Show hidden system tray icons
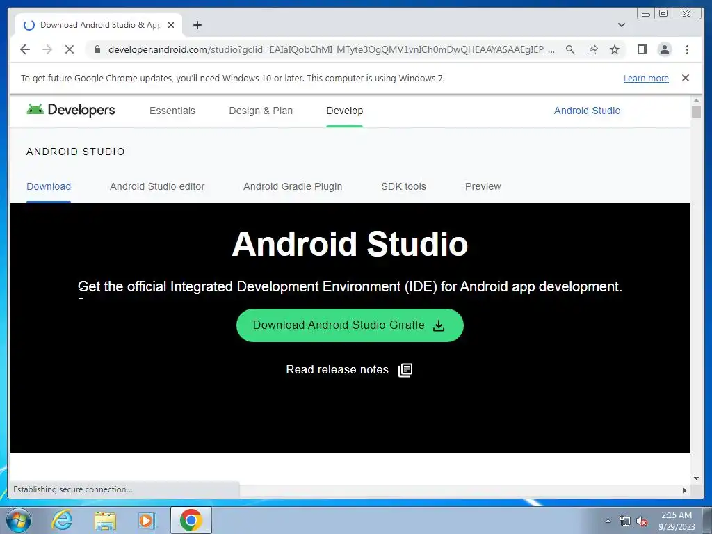This screenshot has height=534, width=712. click(x=608, y=521)
